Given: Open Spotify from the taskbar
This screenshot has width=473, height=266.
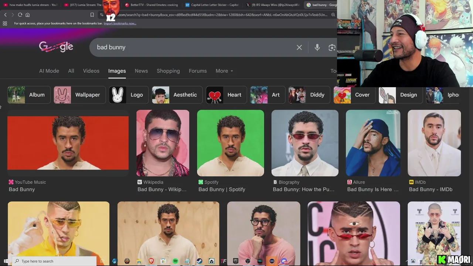Looking at the screenshot, I should pos(176,261).
